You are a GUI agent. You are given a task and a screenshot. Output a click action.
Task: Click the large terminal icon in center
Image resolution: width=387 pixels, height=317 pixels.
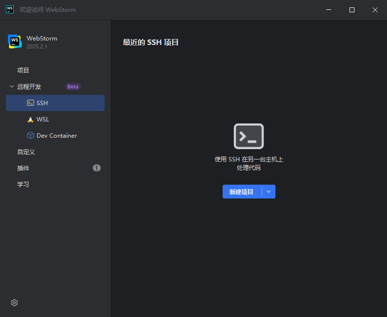point(249,136)
